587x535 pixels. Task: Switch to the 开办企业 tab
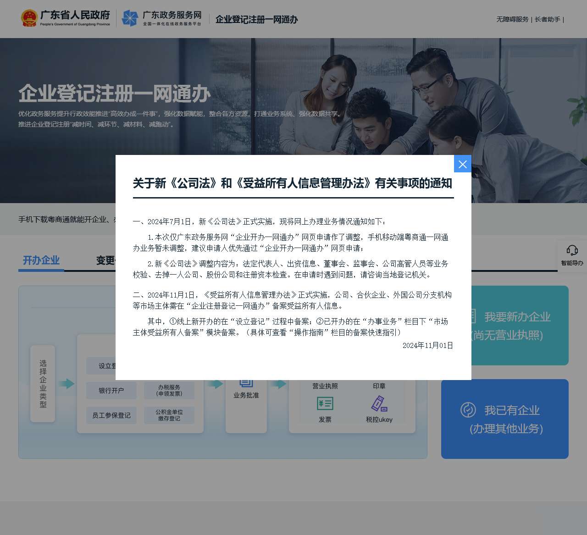[41, 260]
